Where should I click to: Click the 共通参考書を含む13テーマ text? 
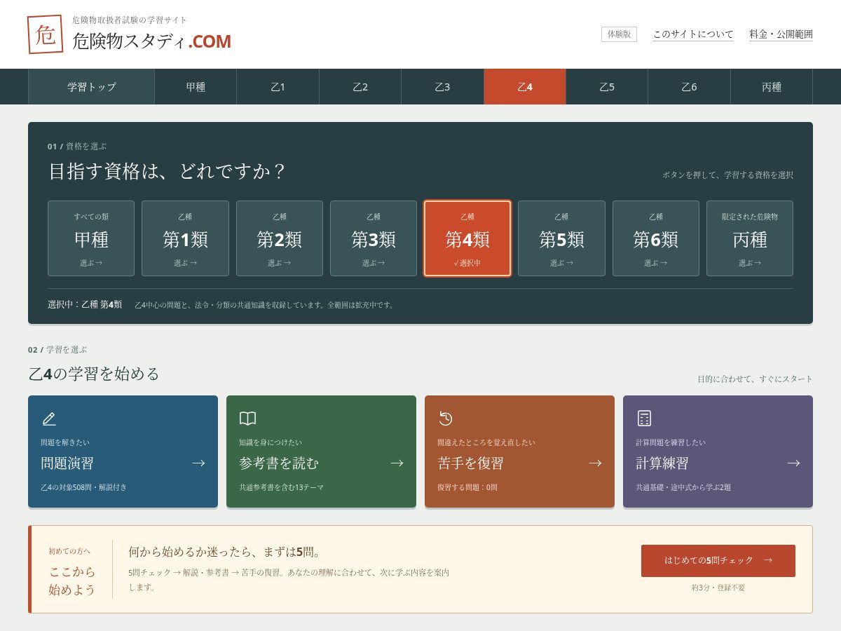click(281, 487)
